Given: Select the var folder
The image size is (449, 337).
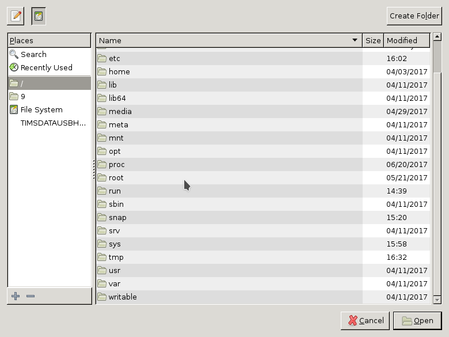Looking at the screenshot, I should (x=263, y=283).
